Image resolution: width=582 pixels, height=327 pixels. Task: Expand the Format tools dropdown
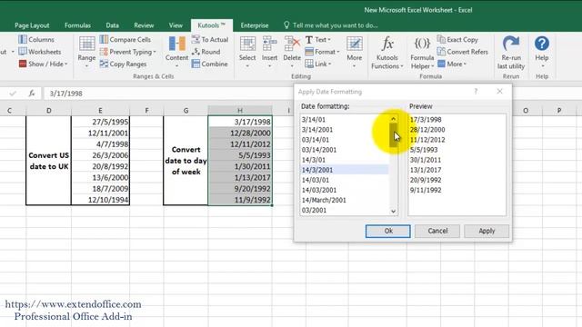click(x=322, y=52)
